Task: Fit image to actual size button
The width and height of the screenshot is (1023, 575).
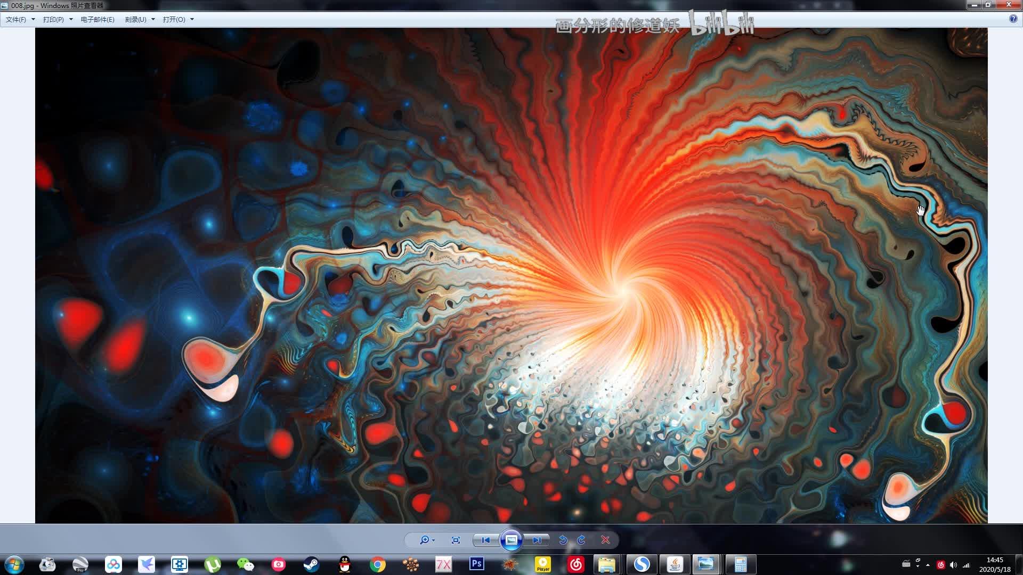Action: (x=456, y=540)
